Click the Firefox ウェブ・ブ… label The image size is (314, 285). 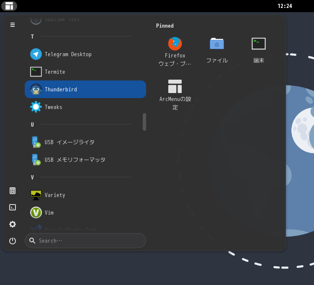[175, 60]
